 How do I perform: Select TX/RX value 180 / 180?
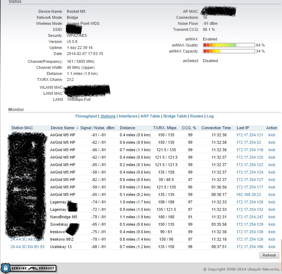(x=166, y=217)
